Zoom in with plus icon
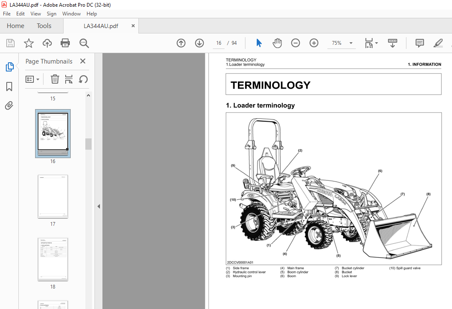Screen dimensions: 452x309 (x=314, y=43)
